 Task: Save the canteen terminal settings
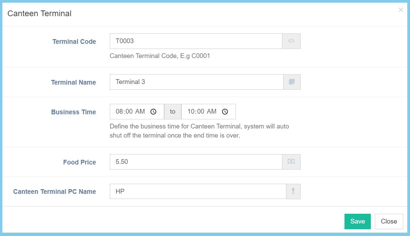357,222
